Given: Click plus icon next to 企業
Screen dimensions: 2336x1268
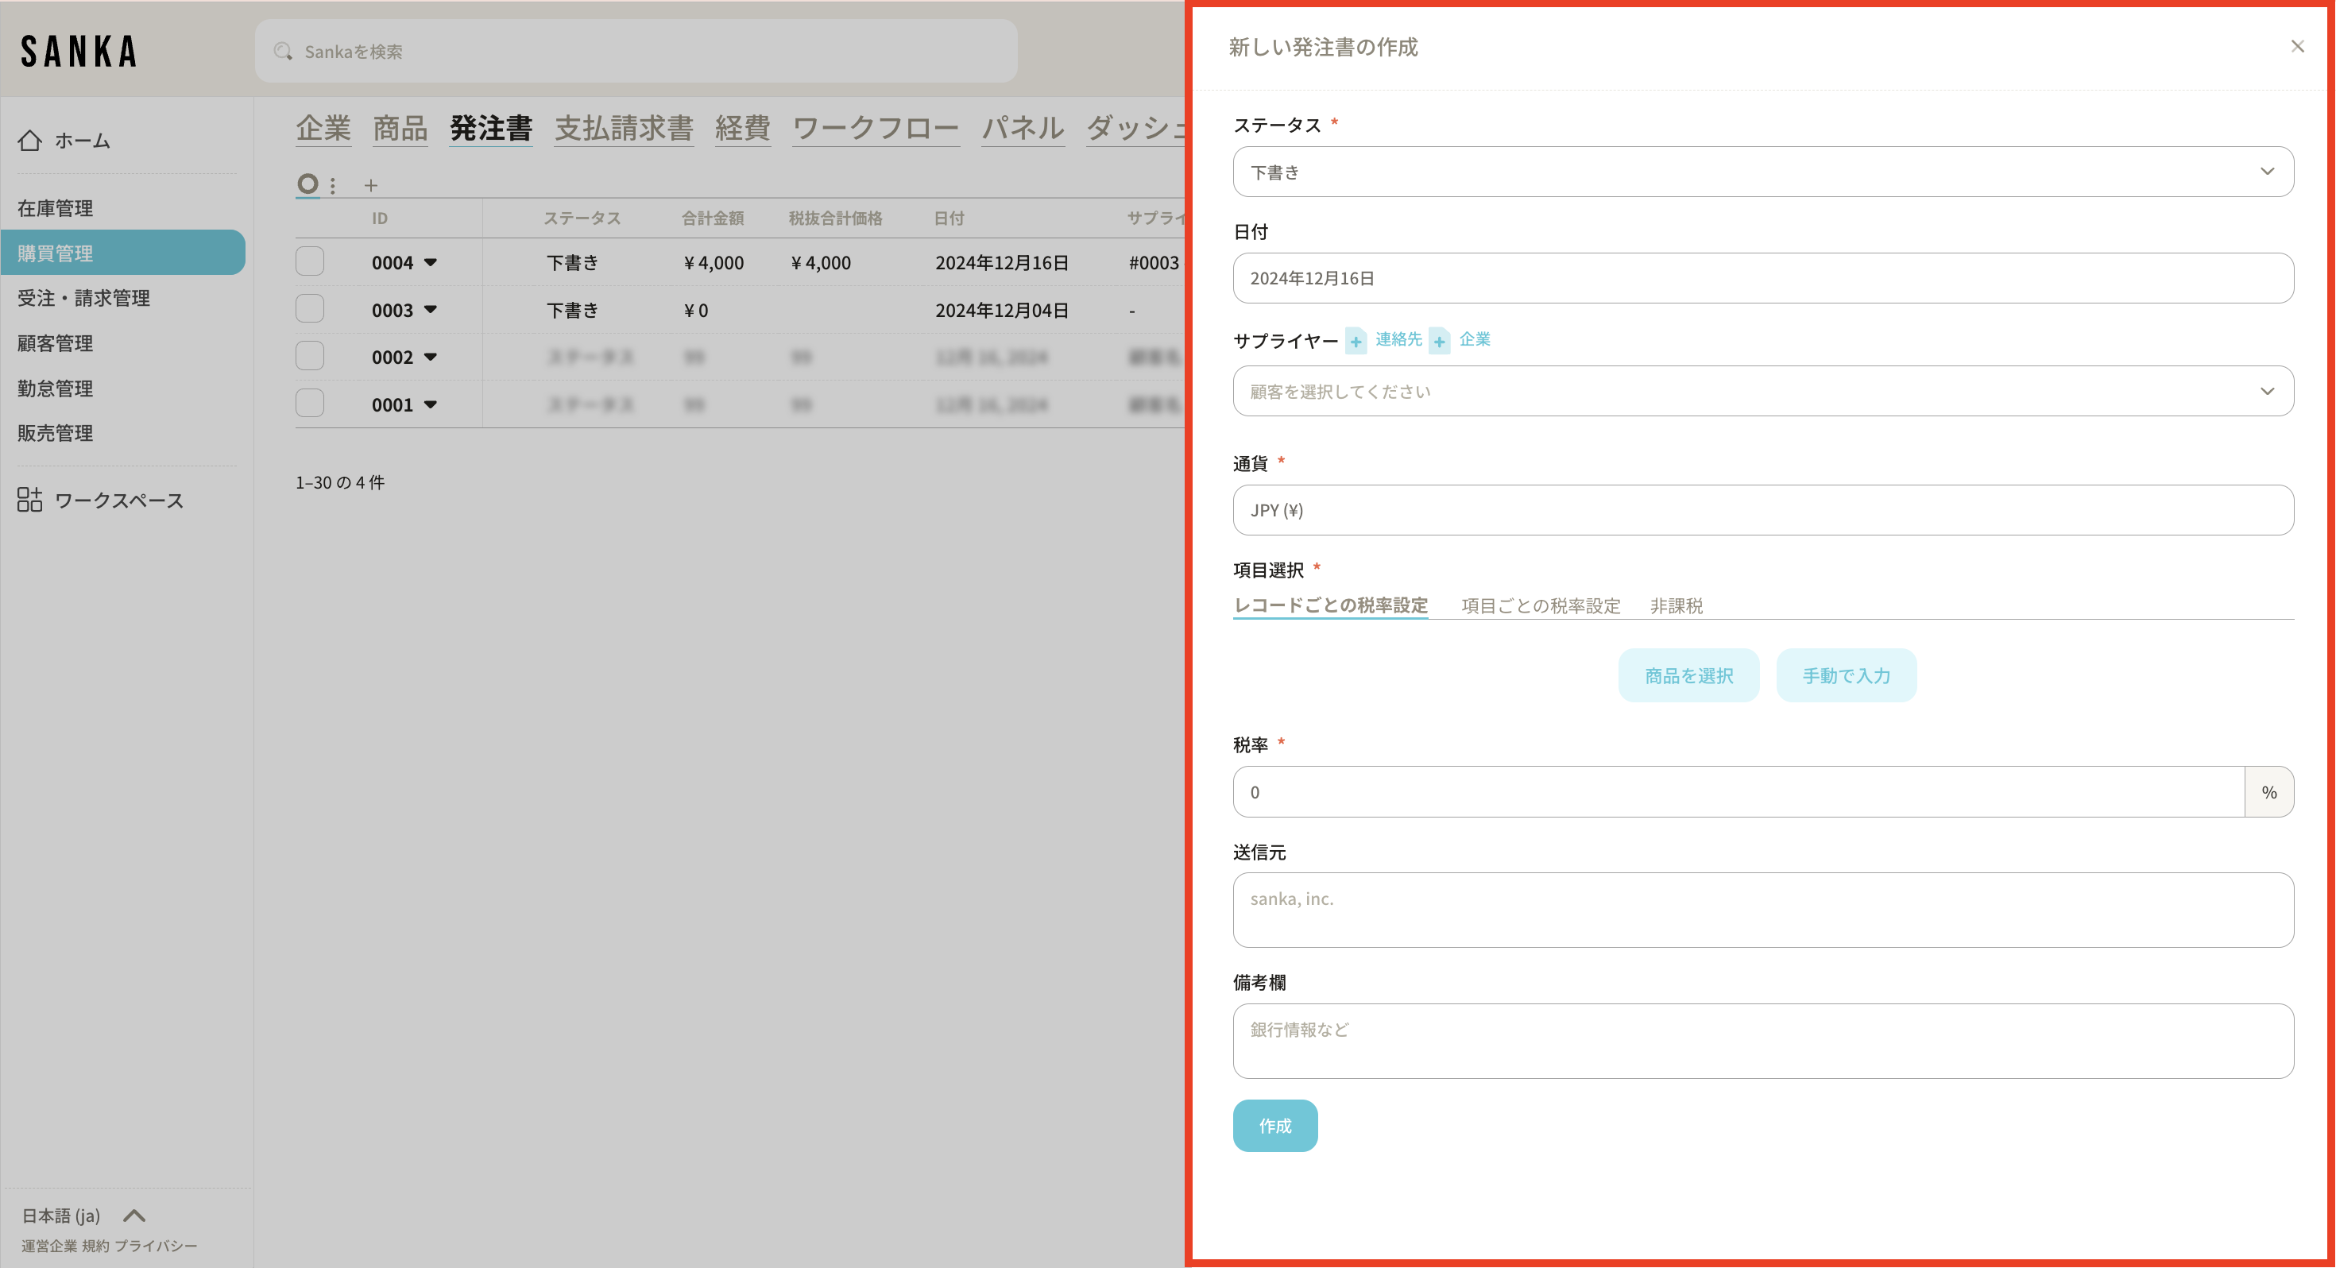Looking at the screenshot, I should coord(1439,342).
